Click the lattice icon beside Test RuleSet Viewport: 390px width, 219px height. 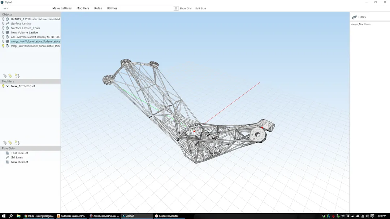click(x=8, y=153)
